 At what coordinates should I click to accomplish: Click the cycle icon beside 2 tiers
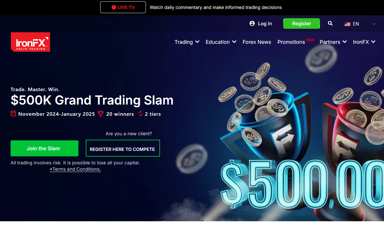tap(140, 113)
